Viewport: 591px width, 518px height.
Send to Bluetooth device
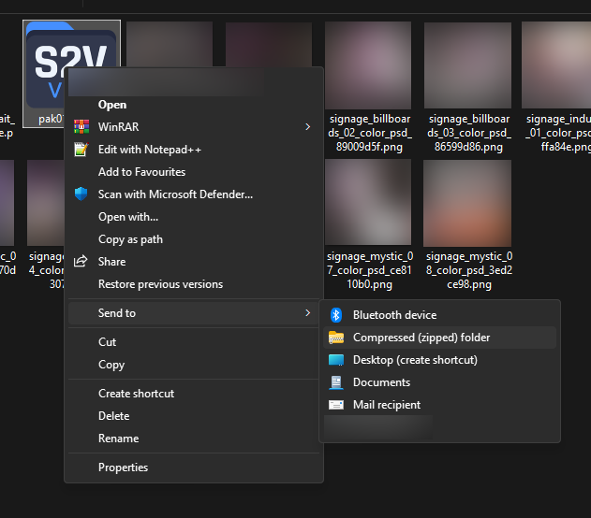tap(439, 315)
